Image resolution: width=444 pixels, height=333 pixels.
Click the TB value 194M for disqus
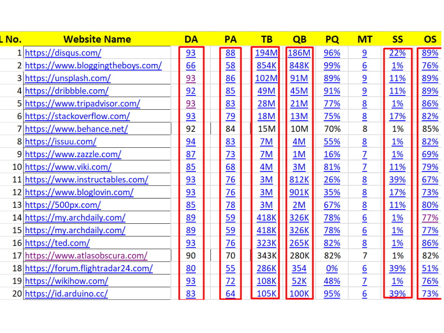tap(266, 53)
